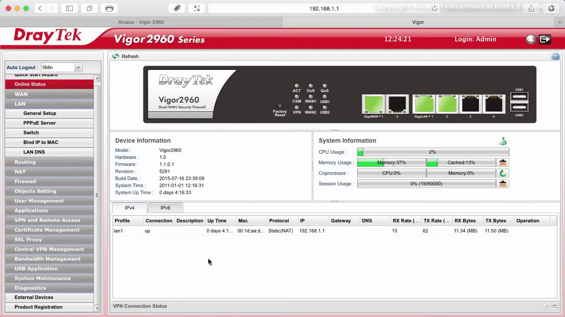The image size is (565, 317).
Task: Click the USB1 port on router image
Action: coord(519,96)
